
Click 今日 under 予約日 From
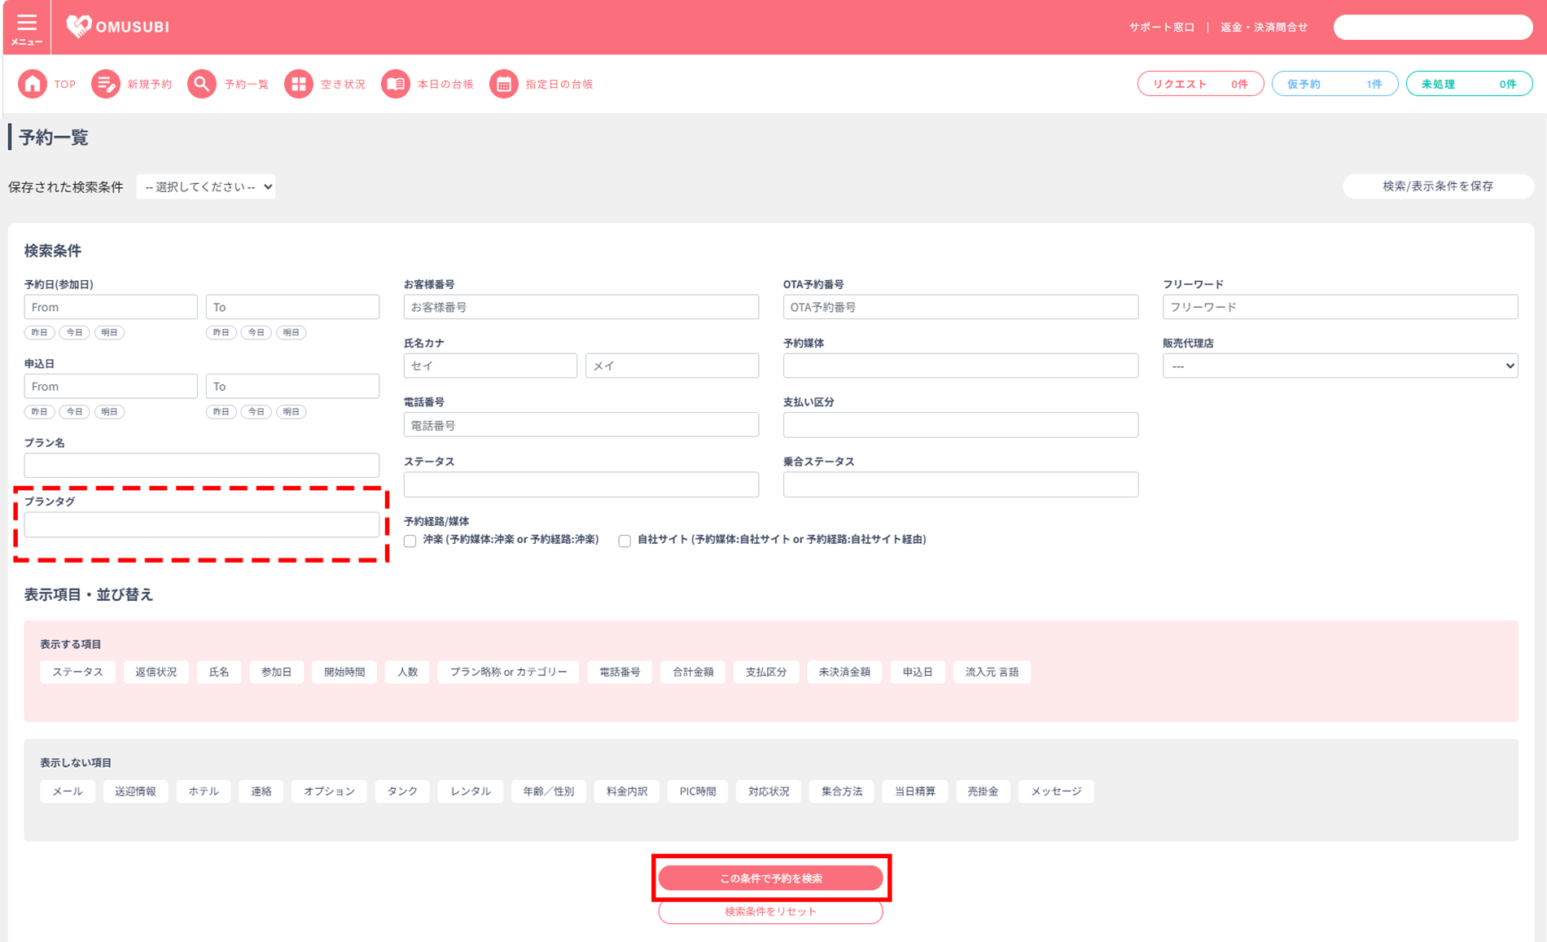point(74,332)
